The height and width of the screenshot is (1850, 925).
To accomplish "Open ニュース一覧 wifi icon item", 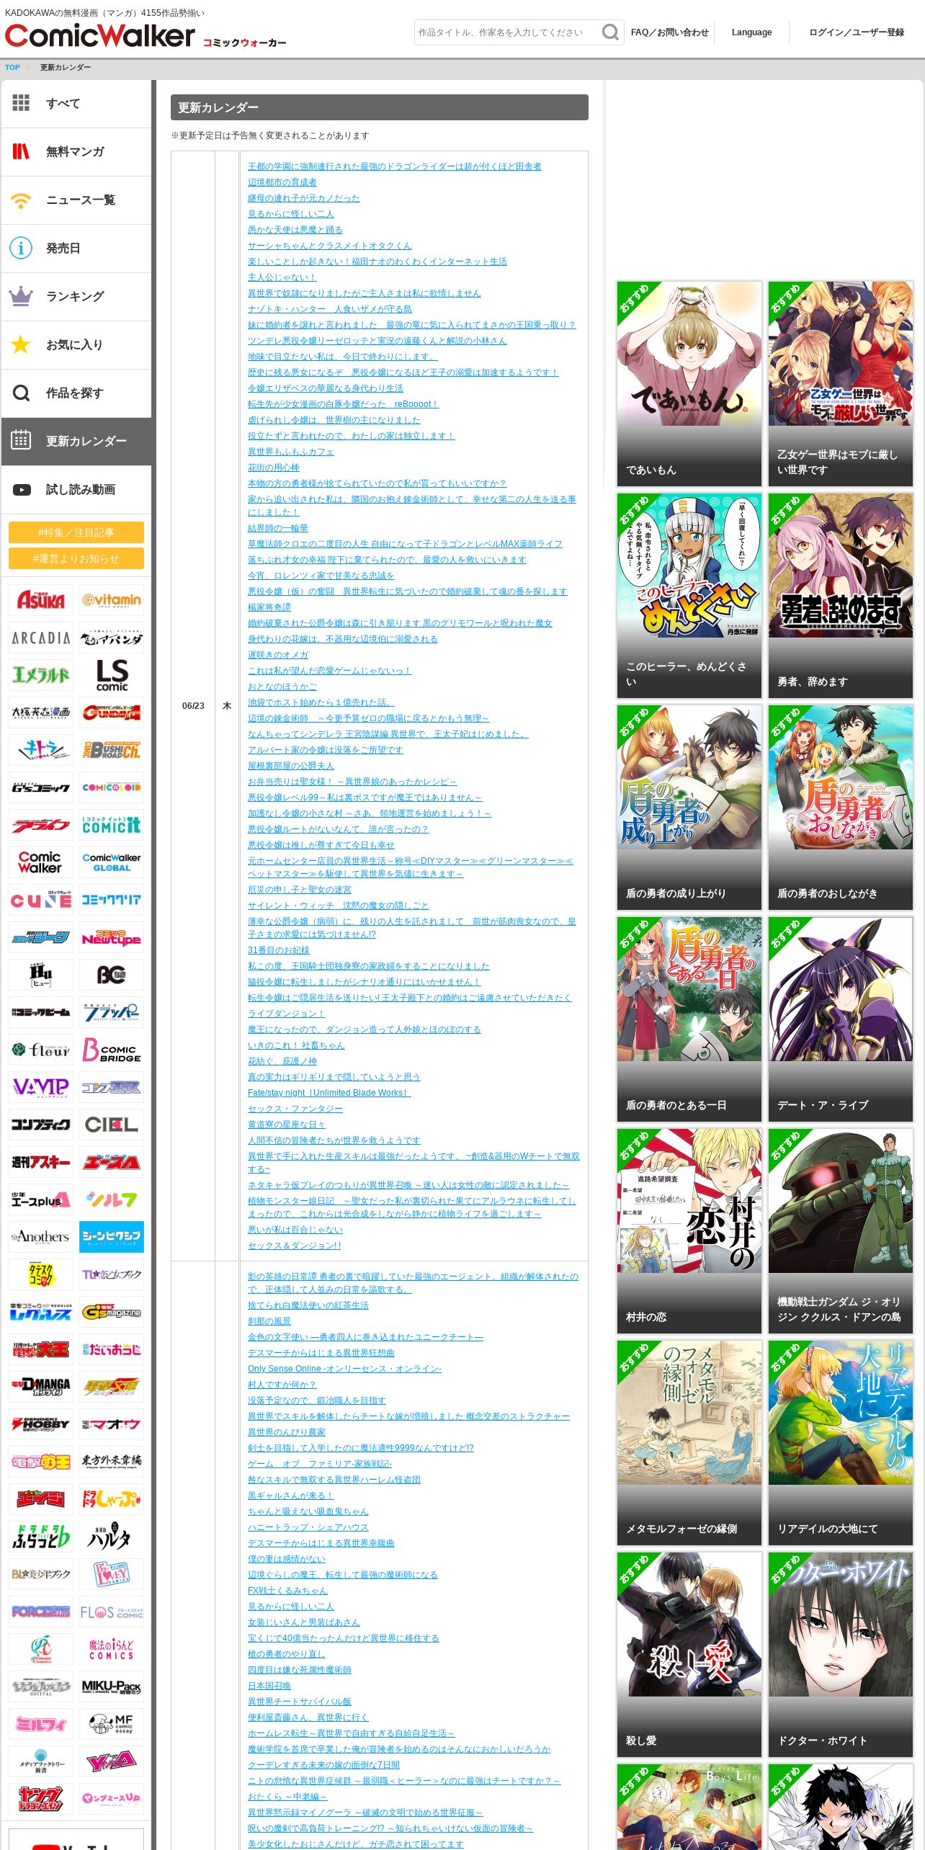I will pos(76,200).
